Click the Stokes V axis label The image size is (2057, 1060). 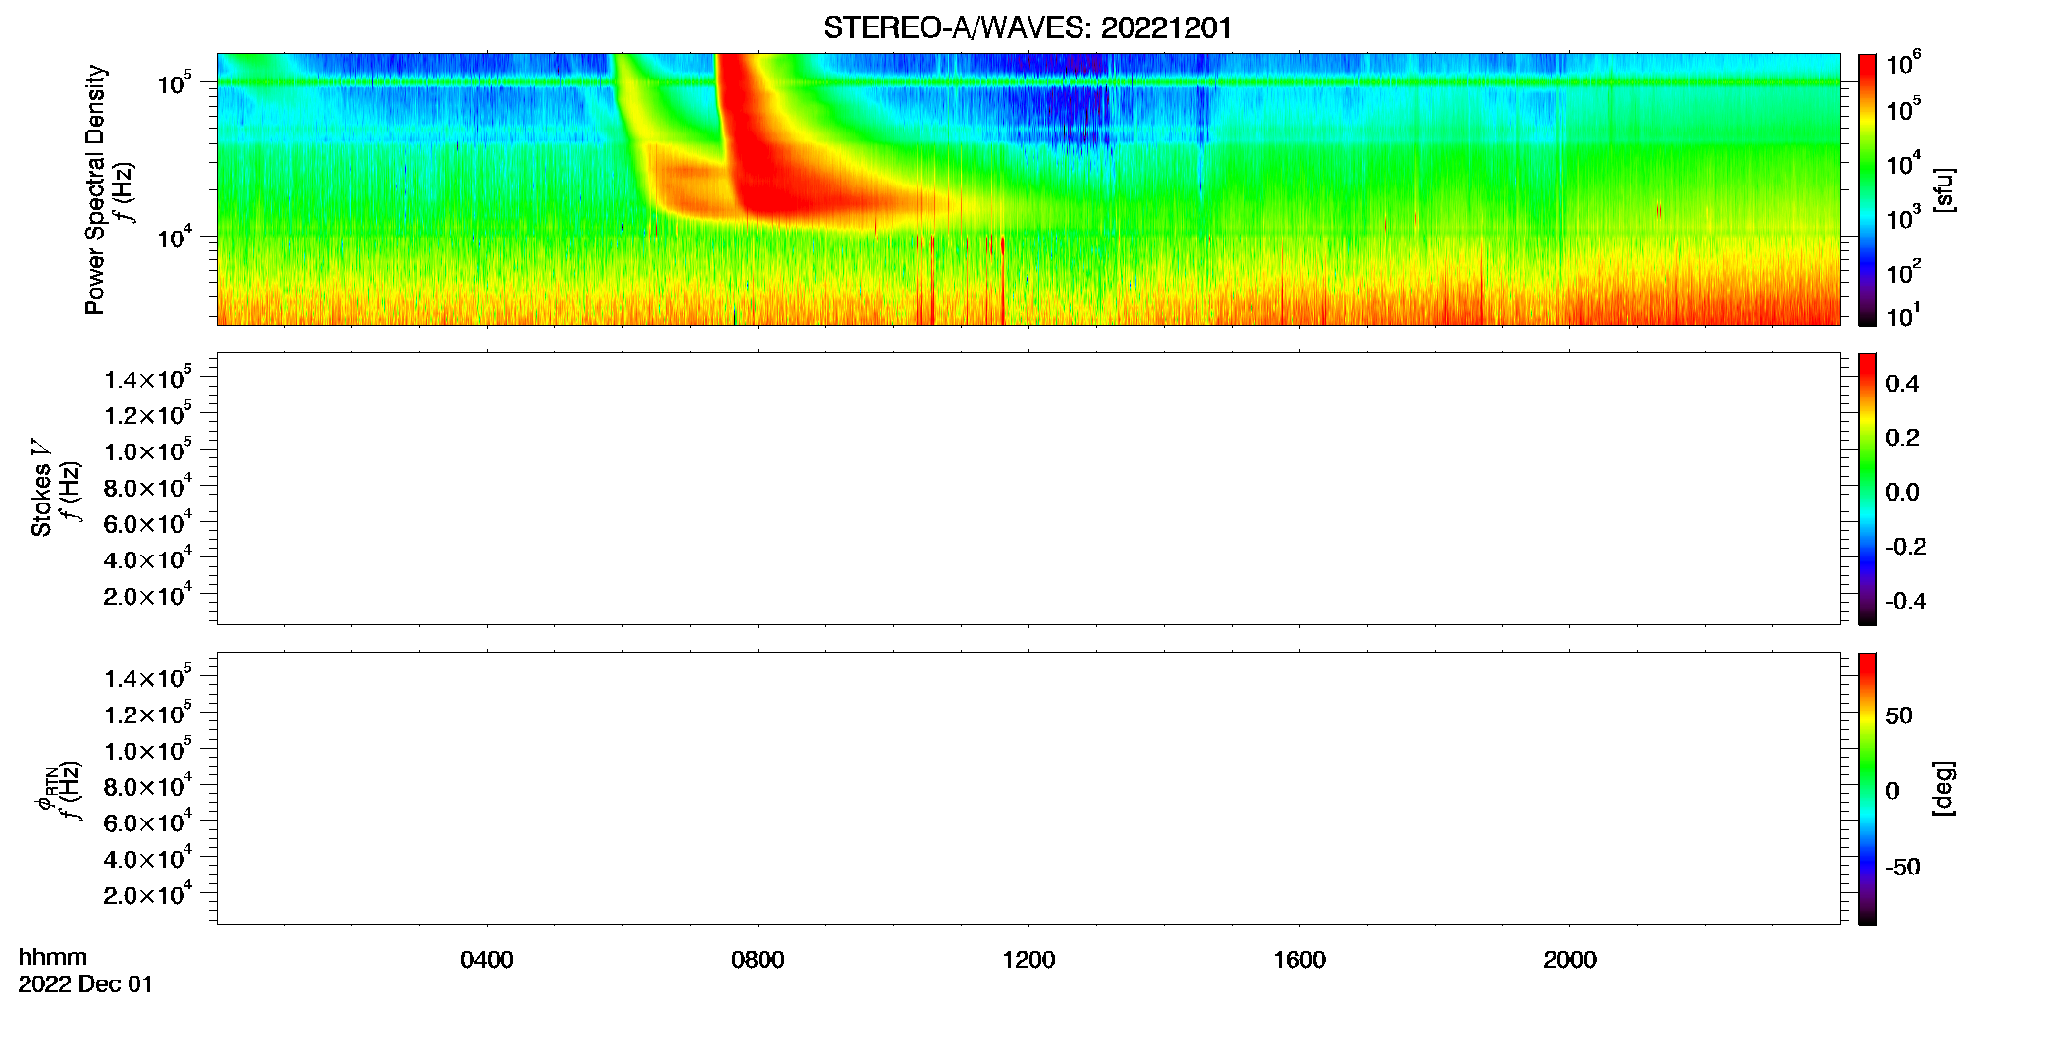(41, 488)
